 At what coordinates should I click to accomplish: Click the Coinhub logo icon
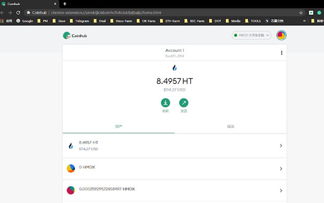[67, 35]
